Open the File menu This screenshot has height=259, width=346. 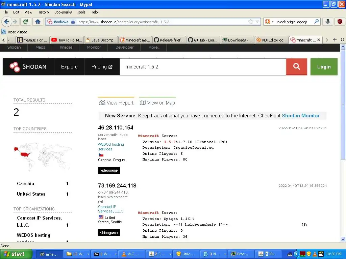tap(5, 12)
